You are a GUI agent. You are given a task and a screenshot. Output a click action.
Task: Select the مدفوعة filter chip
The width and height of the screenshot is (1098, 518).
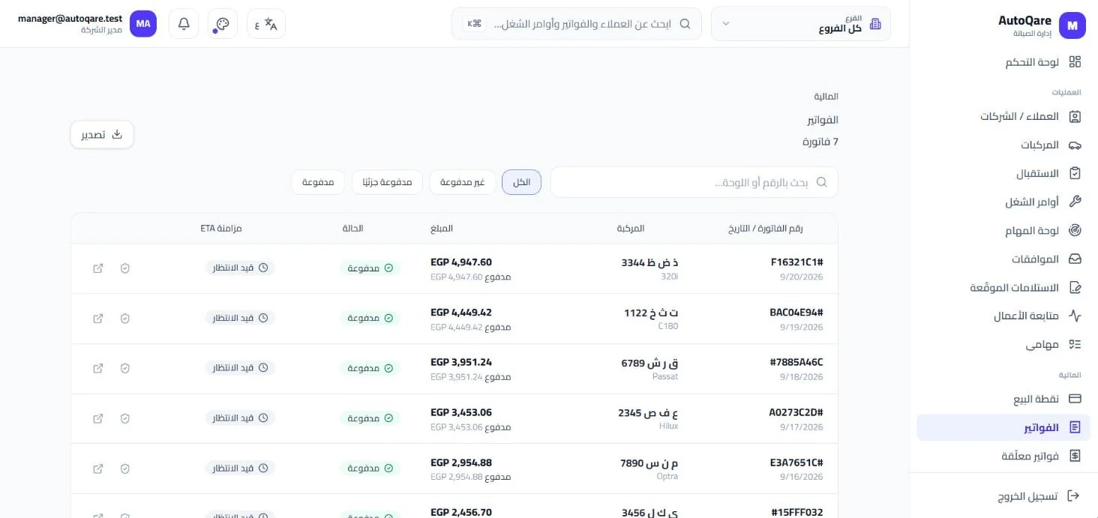pyautogui.click(x=318, y=182)
